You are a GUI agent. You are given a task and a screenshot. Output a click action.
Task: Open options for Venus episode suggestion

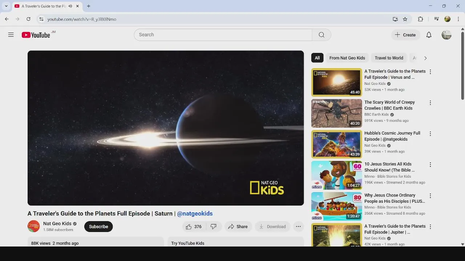coord(430,72)
